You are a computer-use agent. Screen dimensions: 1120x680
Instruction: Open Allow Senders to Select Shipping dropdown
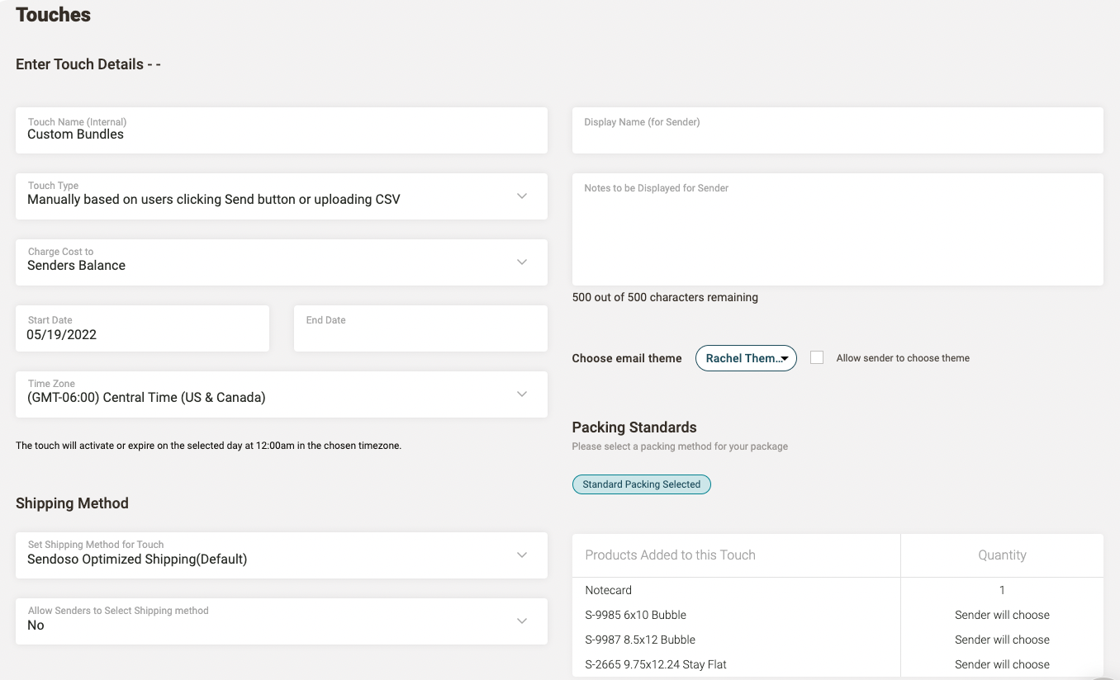(521, 621)
